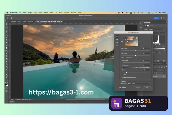Click the Auto button in Levels

163,33
